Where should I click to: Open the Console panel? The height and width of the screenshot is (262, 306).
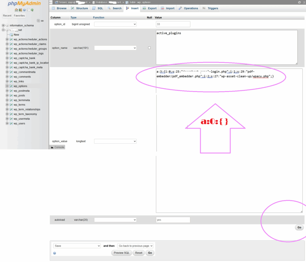pyautogui.click(x=58, y=147)
